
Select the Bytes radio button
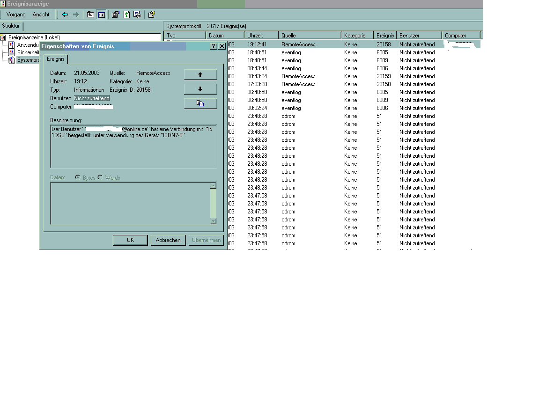78,177
